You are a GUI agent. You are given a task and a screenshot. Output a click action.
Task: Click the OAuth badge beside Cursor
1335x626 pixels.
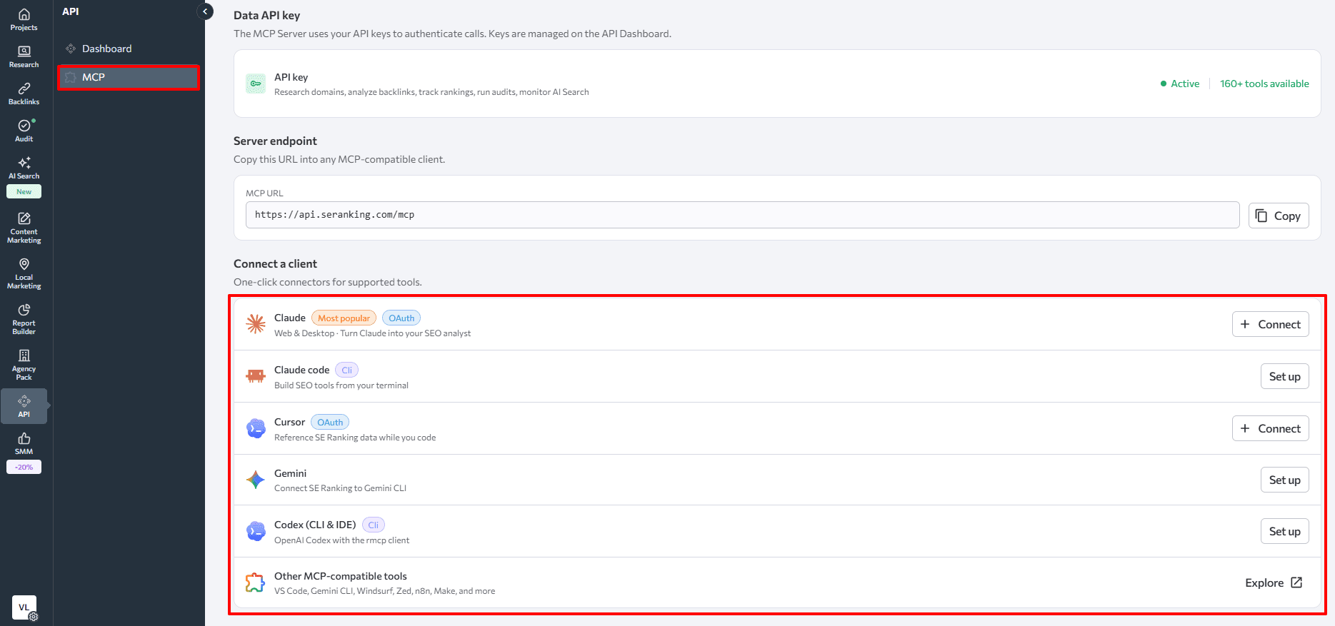coord(330,422)
